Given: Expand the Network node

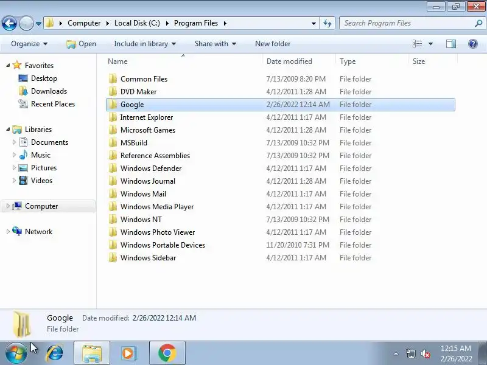Looking at the screenshot, I should [8, 231].
